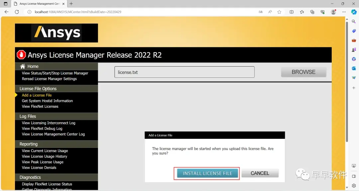This screenshot has height=191, width=359.
Task: Open browser Settings and more menu
Action: [x=344, y=12]
